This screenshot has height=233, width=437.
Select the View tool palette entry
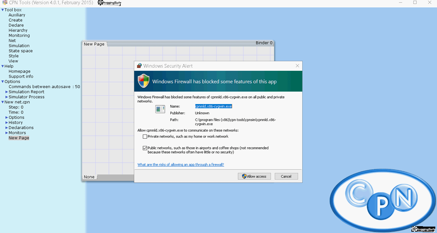pyautogui.click(x=13, y=61)
